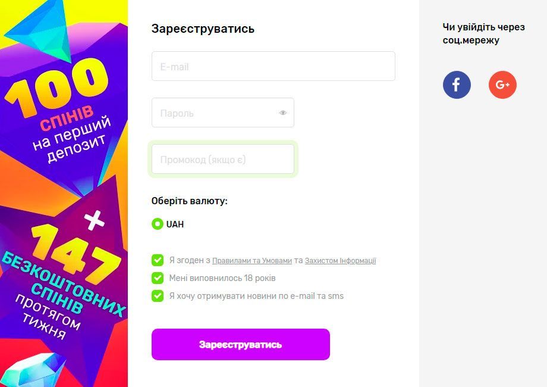Click the 'Зареєструватись' page heading
This screenshot has width=547, height=387.
tap(203, 28)
